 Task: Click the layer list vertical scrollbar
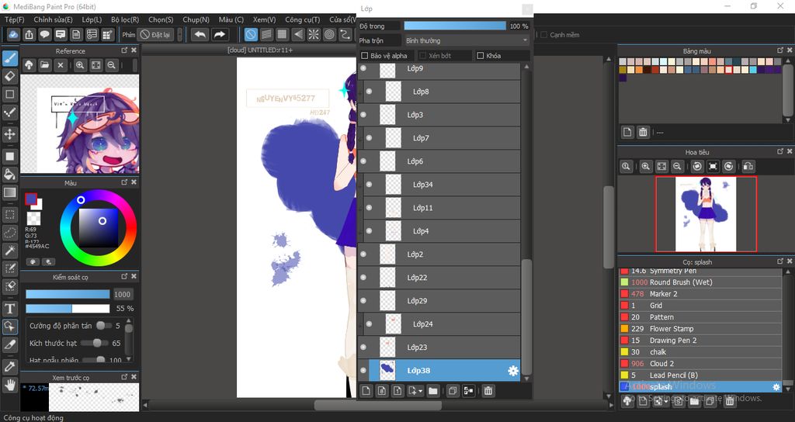pyautogui.click(x=527, y=317)
